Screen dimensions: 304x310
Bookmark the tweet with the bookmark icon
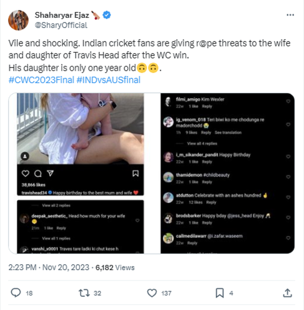(220, 293)
